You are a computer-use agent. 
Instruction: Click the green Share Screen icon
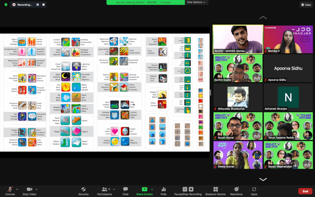tap(144, 189)
